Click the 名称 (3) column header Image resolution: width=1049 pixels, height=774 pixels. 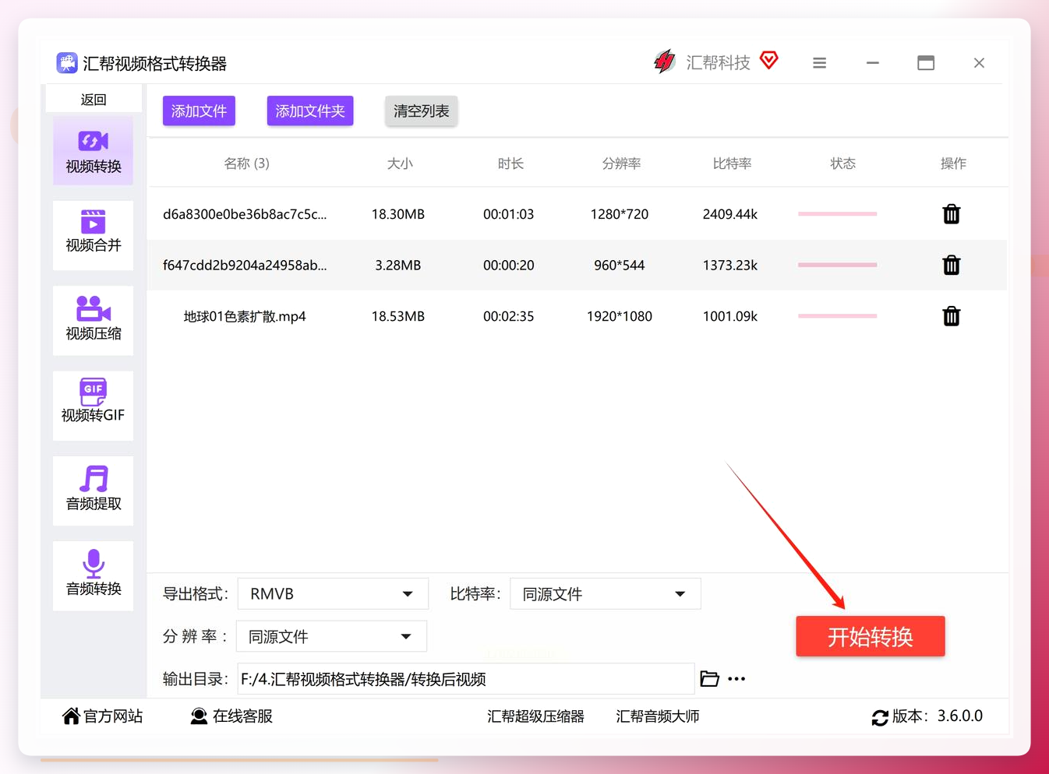tap(246, 164)
